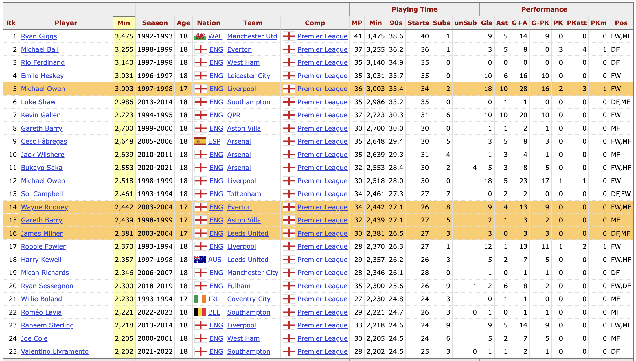Open Cesc Fàbregas player link
This screenshot has width=636, height=361.
pyautogui.click(x=44, y=142)
